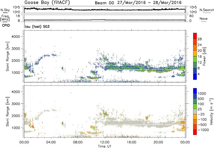The image size is (214, 148).
Task: Click the CPID row label
Action: point(6,25)
